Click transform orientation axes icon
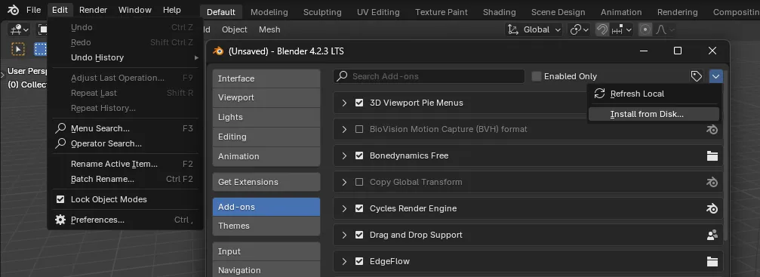Image resolution: width=760 pixels, height=277 pixels. pyautogui.click(x=512, y=29)
